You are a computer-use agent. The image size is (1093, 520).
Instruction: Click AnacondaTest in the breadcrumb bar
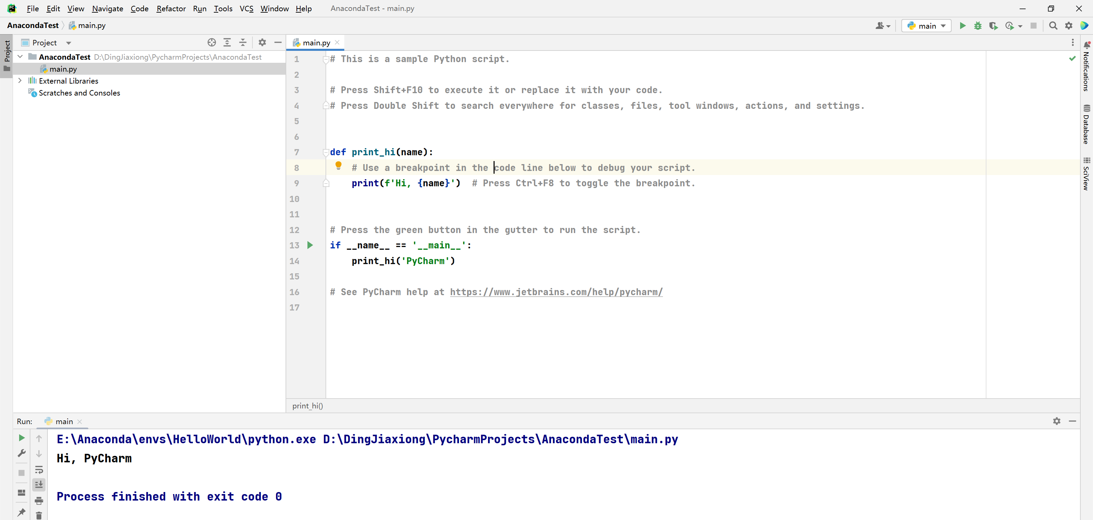click(33, 26)
